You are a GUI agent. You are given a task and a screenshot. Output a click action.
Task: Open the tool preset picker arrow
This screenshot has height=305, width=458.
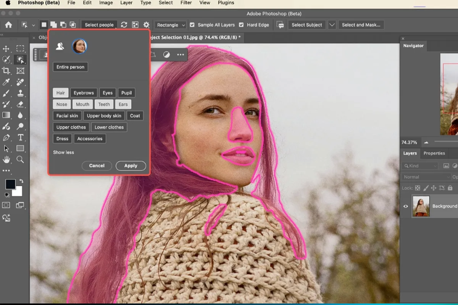click(33, 25)
